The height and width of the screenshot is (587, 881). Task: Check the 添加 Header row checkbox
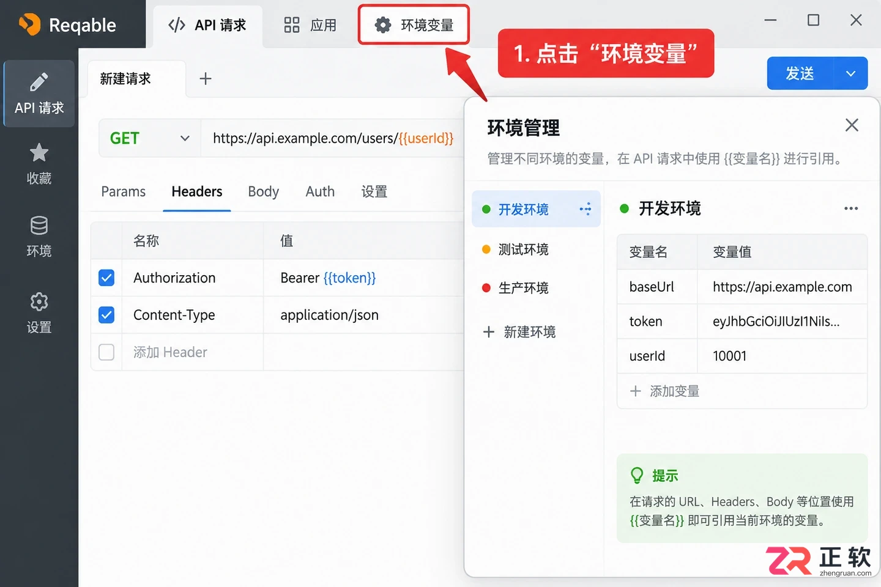(x=106, y=352)
